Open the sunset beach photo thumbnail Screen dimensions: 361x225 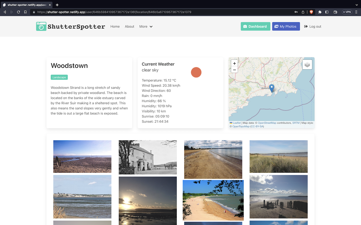pyautogui.click(x=148, y=201)
